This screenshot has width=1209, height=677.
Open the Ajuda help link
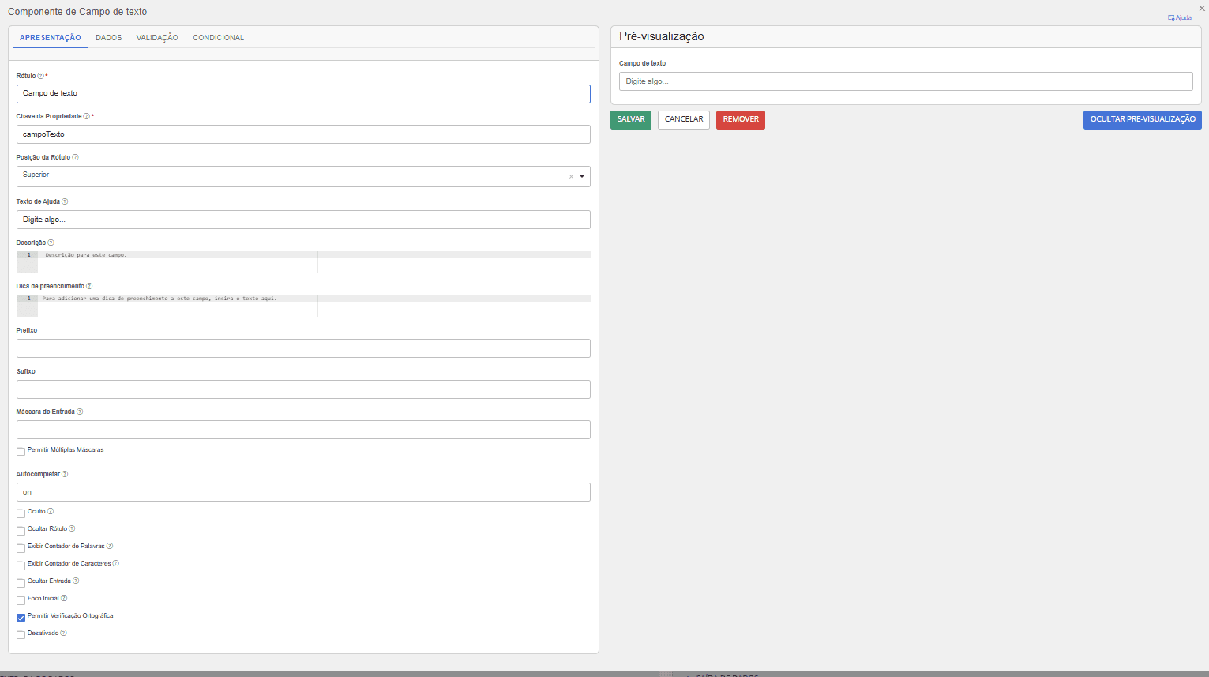coord(1180,17)
